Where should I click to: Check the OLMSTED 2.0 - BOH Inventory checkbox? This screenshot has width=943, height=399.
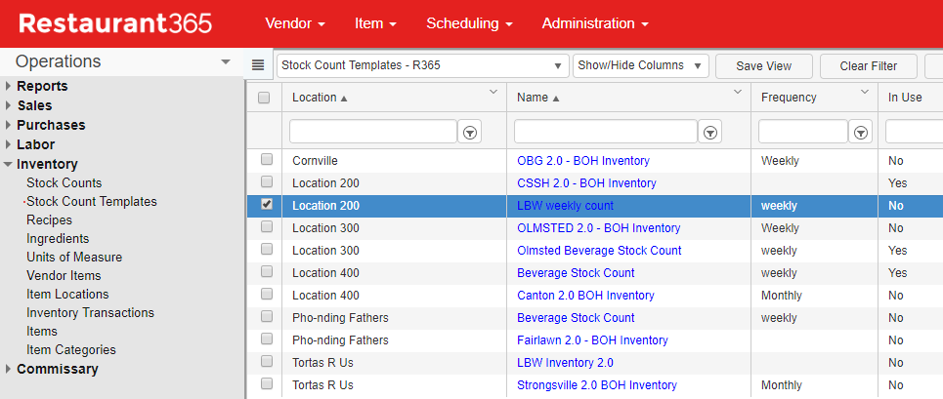coord(267,226)
